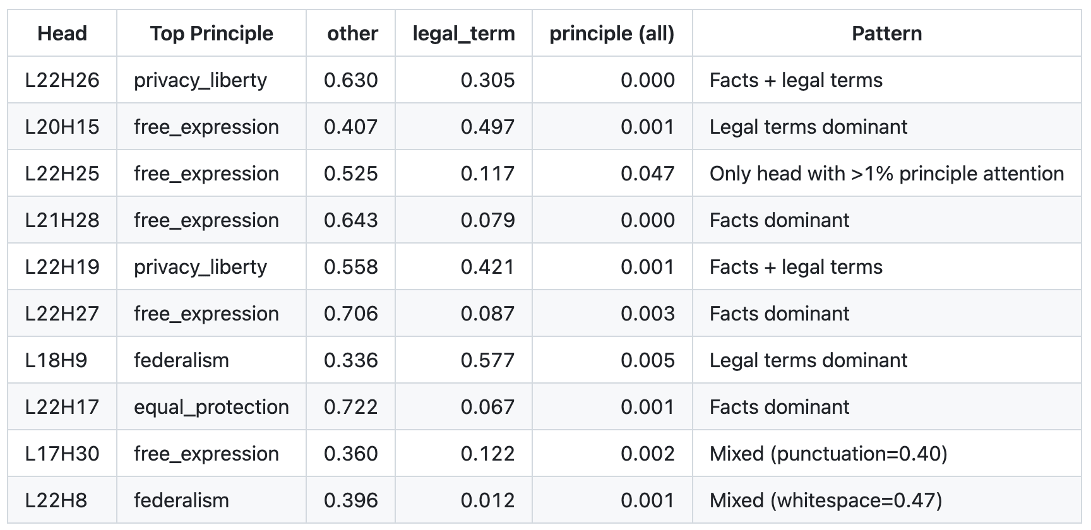
Task: Select the "Top Principle" column header
Action: (212, 33)
